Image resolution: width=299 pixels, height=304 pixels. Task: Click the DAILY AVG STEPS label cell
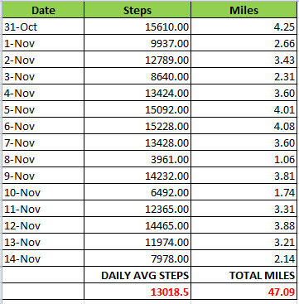click(137, 275)
